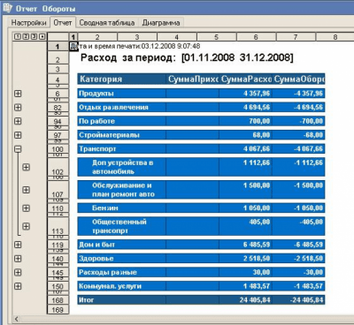The image size is (354, 325).
Task: Click the report window title icon
Action: [8, 8]
